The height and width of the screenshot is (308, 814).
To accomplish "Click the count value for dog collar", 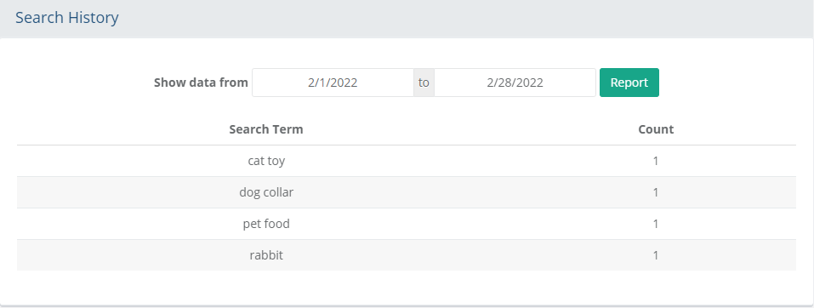I will (x=656, y=192).
